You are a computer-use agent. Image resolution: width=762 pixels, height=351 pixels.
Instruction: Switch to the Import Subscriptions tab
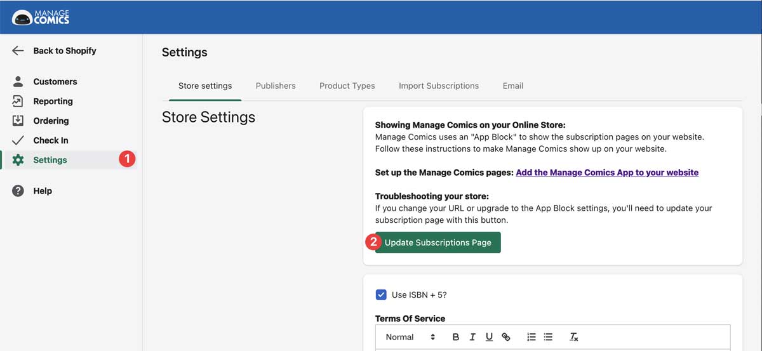pos(438,86)
